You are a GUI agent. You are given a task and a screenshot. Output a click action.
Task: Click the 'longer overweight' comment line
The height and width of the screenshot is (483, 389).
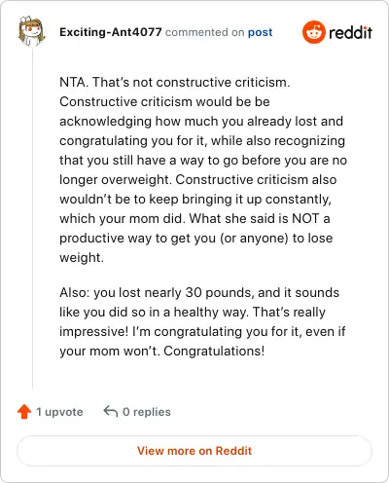[198, 180]
